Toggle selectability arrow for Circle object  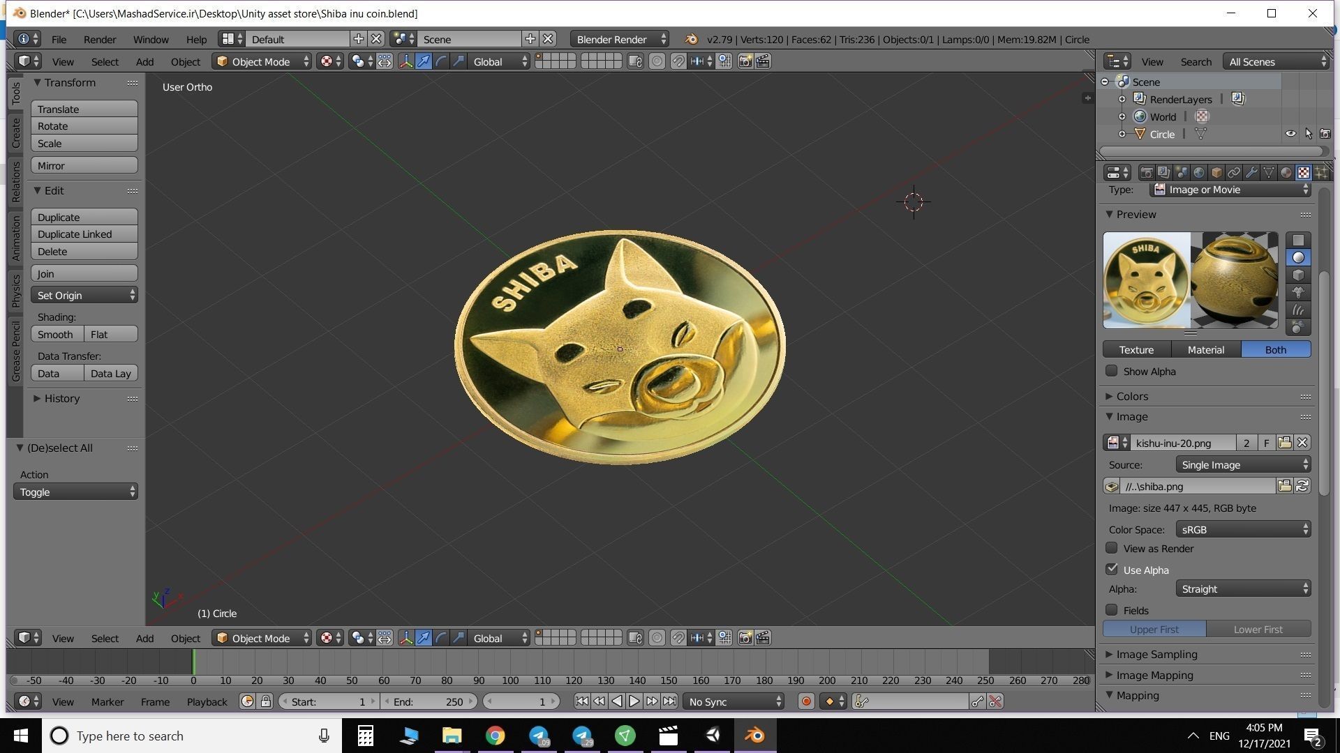pyautogui.click(x=1308, y=134)
